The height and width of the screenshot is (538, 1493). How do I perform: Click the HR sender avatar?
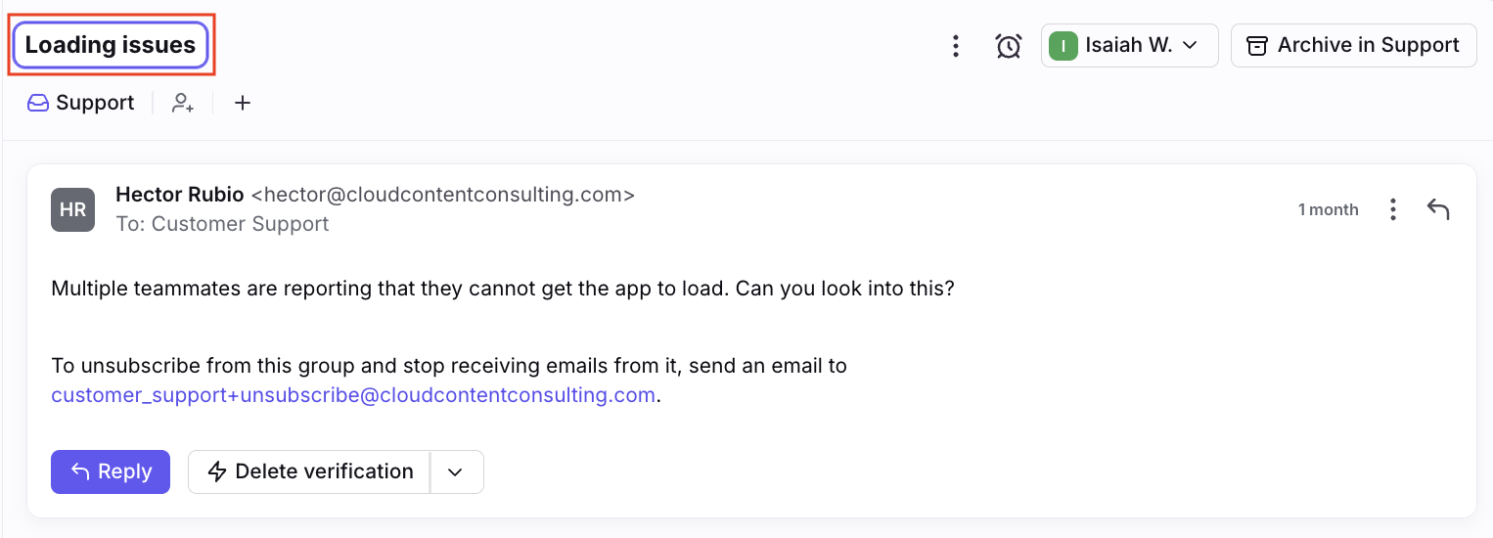72,209
